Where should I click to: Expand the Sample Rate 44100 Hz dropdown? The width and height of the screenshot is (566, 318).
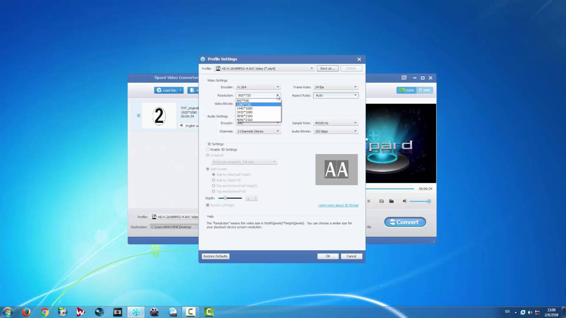click(x=335, y=123)
